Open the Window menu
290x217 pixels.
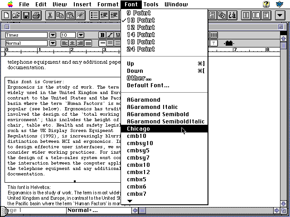point(176,4)
